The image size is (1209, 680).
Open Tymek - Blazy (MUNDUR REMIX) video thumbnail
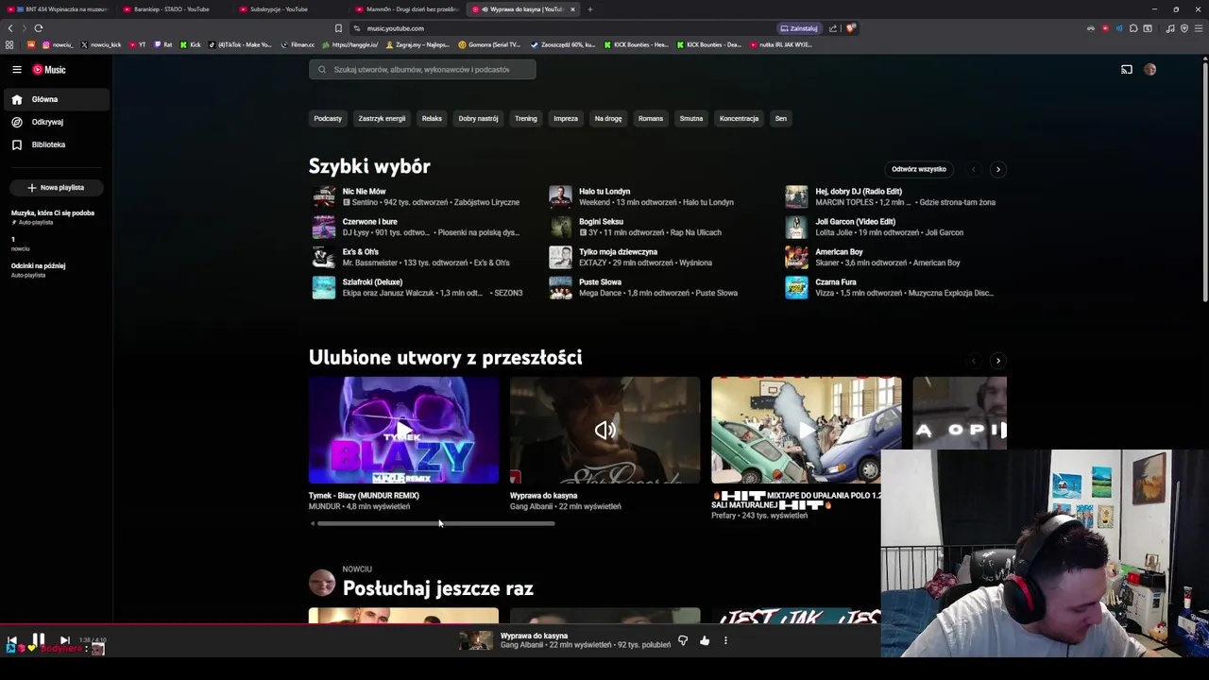tap(403, 431)
